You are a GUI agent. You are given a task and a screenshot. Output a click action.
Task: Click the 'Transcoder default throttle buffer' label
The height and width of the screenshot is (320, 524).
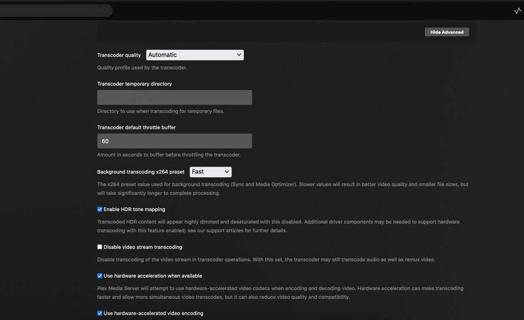(136, 127)
